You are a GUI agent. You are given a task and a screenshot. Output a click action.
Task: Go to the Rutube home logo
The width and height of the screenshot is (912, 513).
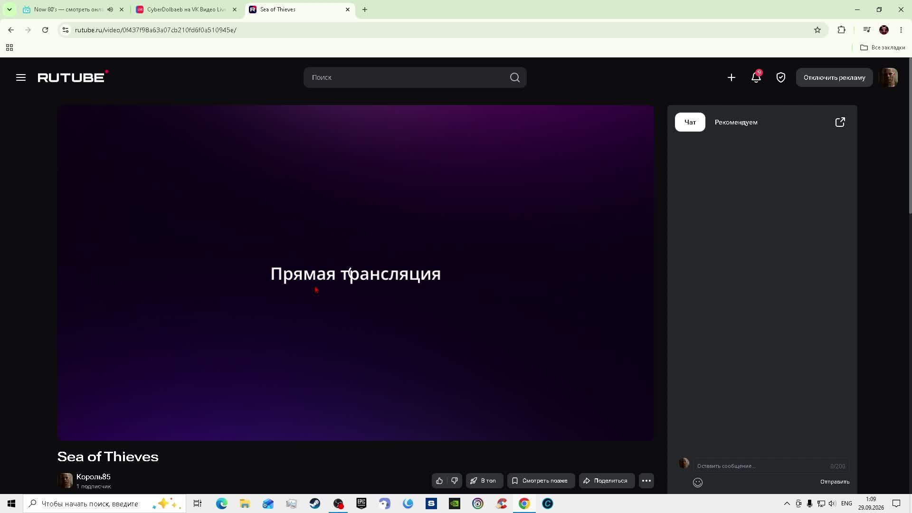(73, 77)
